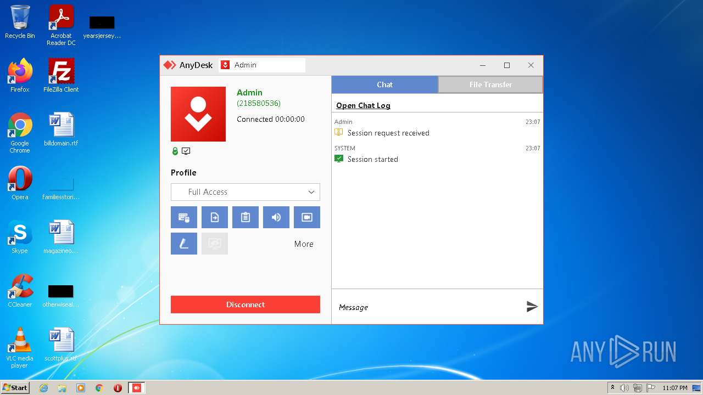Select VLC media player desktop shortcut
Viewport: 703px width, 395px height.
coord(20,348)
